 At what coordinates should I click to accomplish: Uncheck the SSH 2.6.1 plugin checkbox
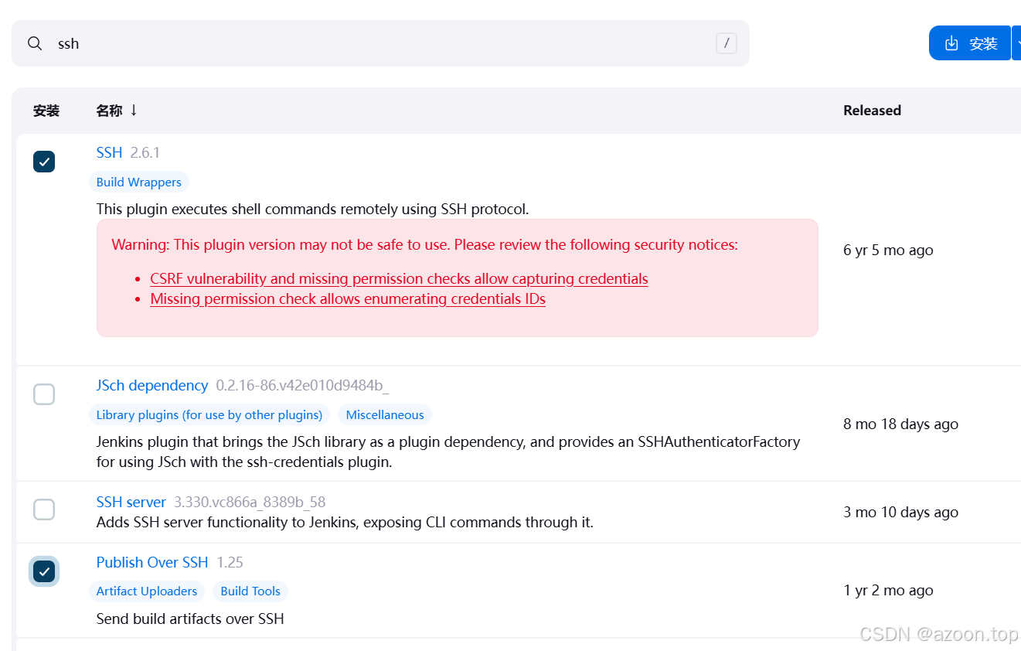point(44,162)
